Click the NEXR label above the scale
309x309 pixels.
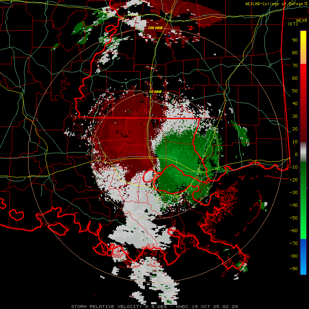[301, 21]
